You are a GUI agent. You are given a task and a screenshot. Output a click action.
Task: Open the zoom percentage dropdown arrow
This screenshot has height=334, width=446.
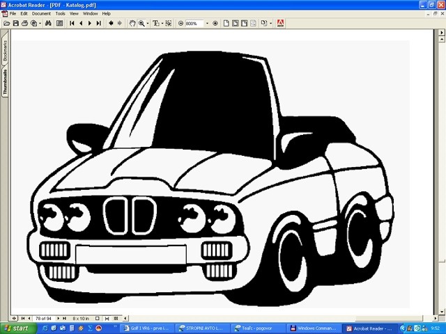207,23
